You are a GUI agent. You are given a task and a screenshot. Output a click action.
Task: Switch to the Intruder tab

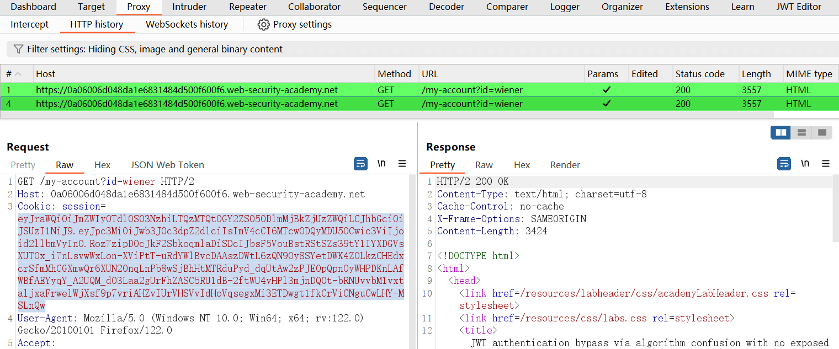click(x=189, y=7)
